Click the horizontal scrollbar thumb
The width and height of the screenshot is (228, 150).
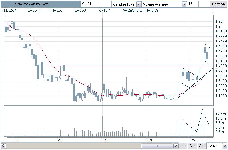[x=157, y=146]
